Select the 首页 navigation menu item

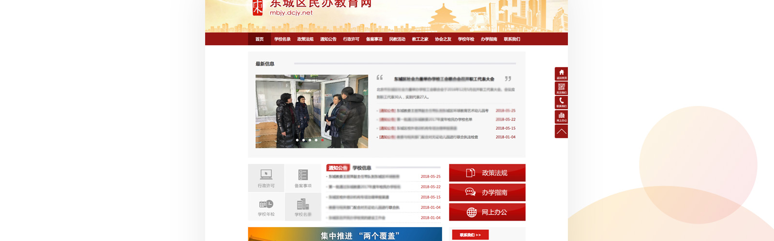260,39
